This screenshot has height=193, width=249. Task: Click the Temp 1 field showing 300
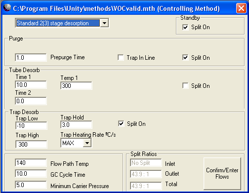pyautogui.click(x=76, y=86)
